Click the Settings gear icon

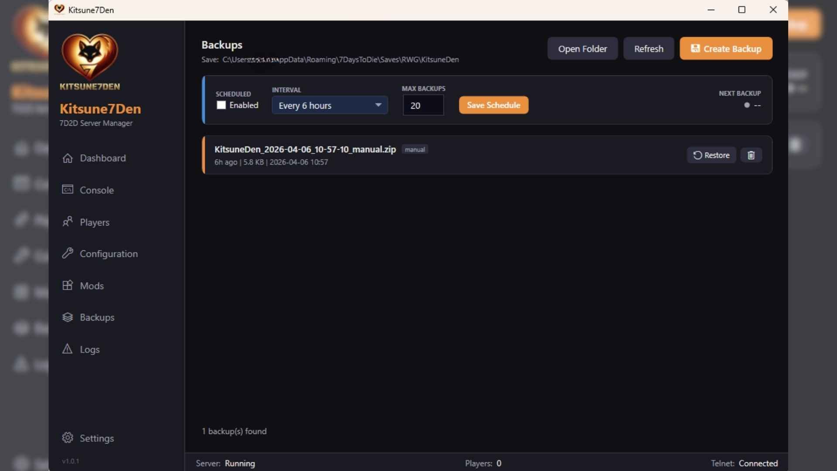point(68,437)
